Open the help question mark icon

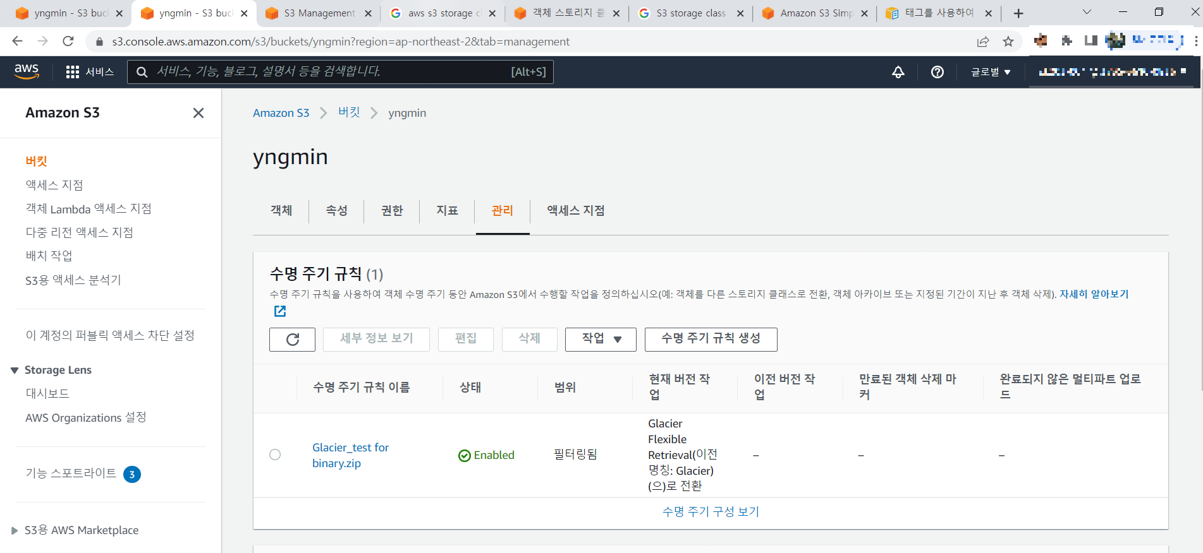click(x=937, y=72)
